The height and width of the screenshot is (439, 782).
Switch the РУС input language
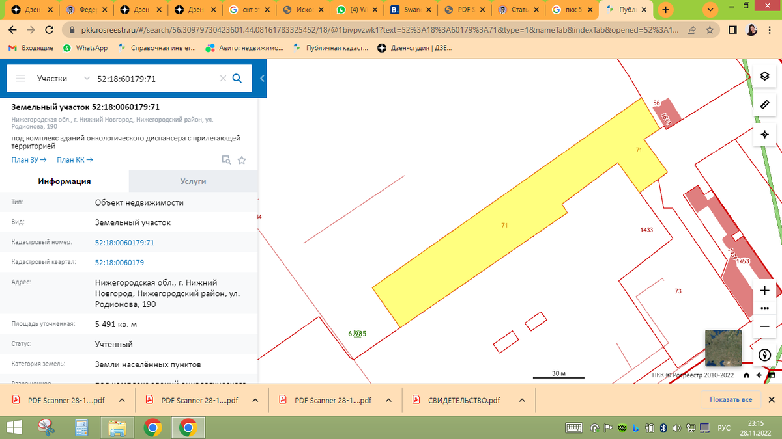(723, 428)
